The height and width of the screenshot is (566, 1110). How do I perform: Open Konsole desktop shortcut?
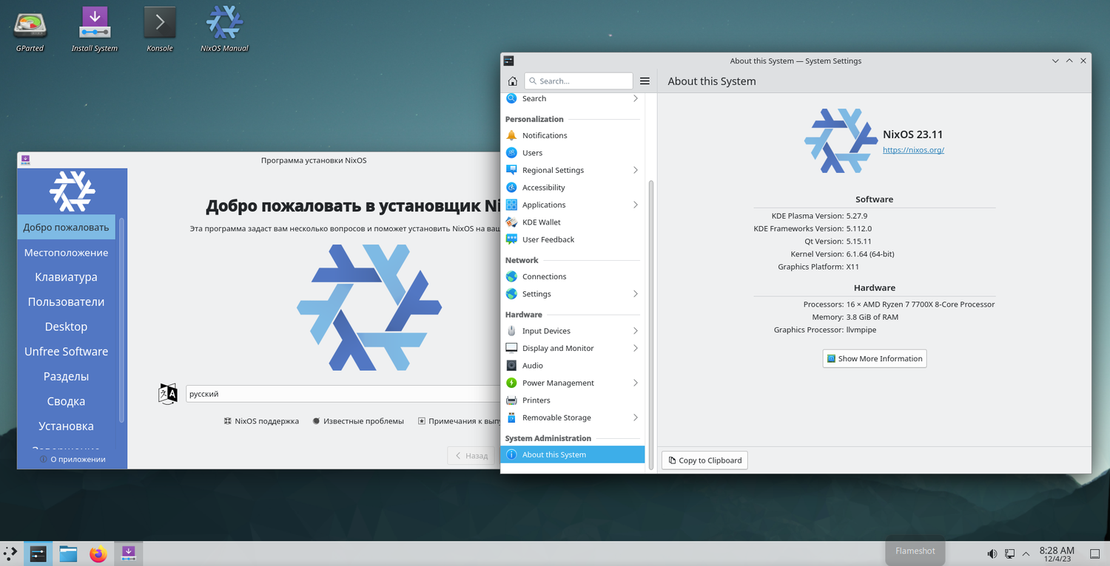(x=160, y=30)
